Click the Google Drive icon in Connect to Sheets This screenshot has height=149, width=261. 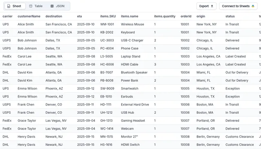253,6
